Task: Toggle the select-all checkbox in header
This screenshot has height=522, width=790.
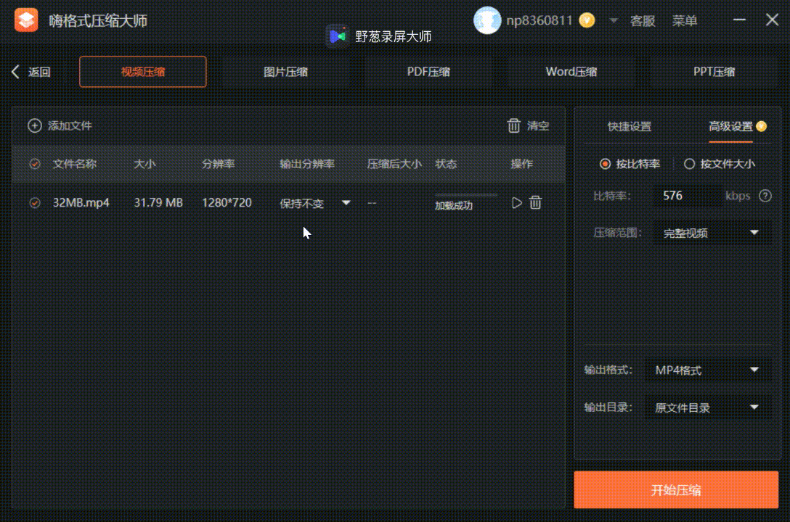Action: [x=35, y=164]
